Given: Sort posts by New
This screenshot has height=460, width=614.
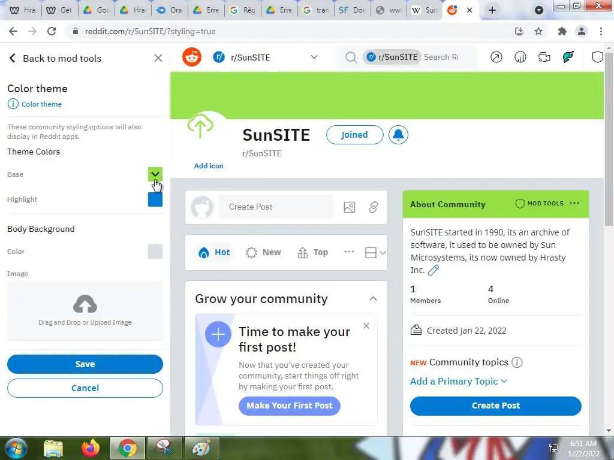Looking at the screenshot, I should 264,253.
